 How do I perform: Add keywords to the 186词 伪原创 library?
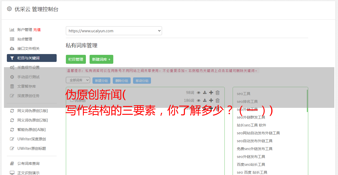click(x=211, y=100)
